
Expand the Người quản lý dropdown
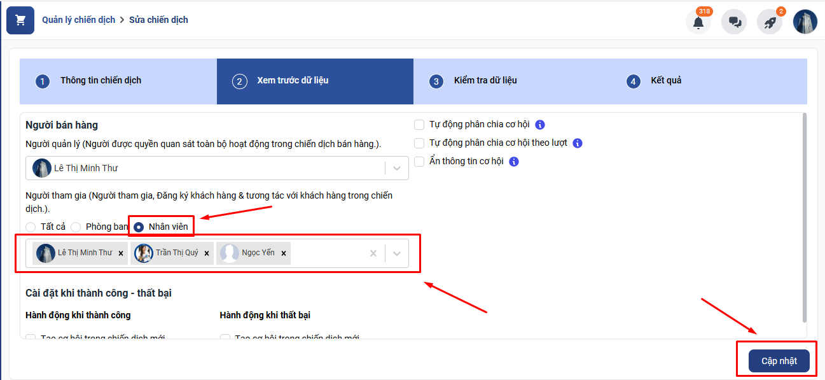point(397,169)
